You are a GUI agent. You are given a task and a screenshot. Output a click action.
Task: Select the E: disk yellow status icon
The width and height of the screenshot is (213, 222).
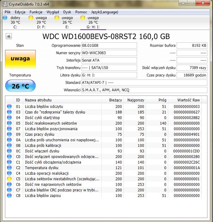[x=57, y=18]
